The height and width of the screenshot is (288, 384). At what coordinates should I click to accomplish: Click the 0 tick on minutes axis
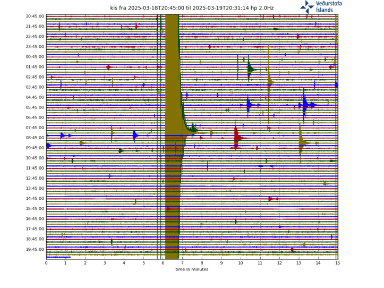46,263
